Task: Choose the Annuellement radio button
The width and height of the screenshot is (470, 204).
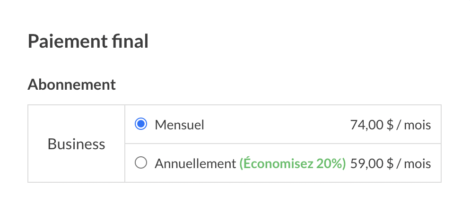Action: pos(140,163)
